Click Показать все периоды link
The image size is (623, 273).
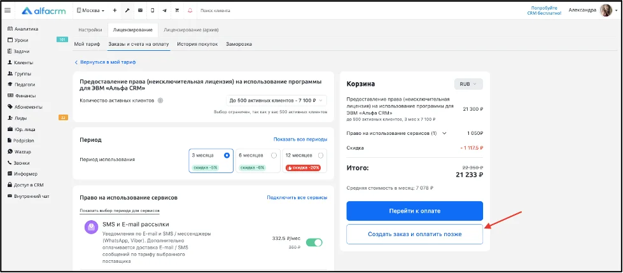[300, 139]
